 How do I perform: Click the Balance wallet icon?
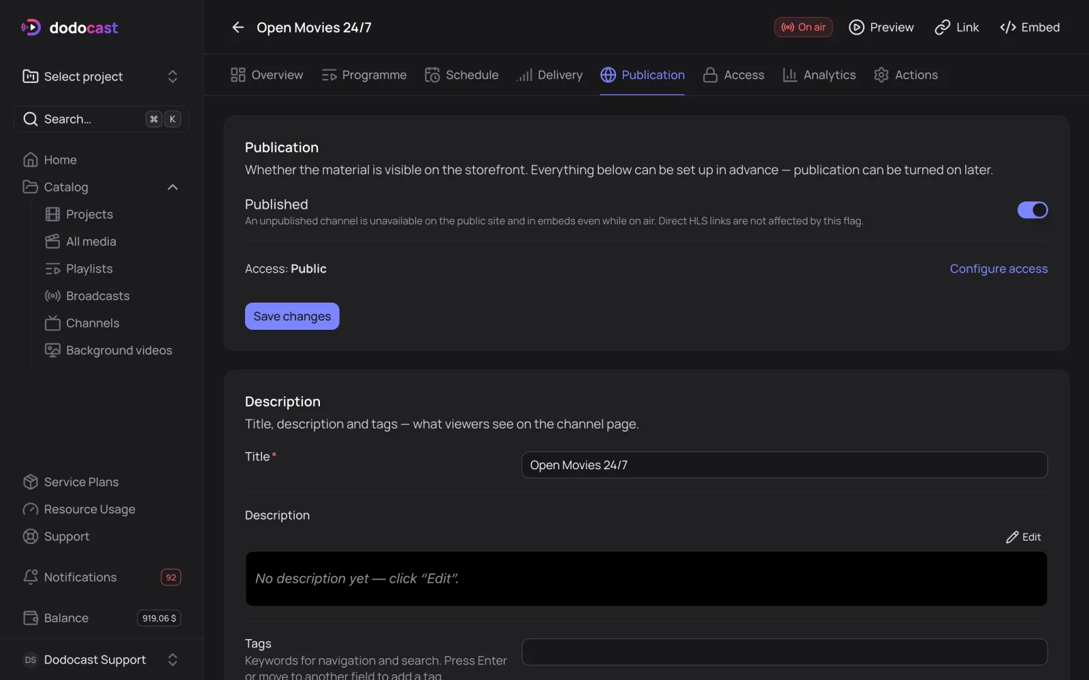31,618
